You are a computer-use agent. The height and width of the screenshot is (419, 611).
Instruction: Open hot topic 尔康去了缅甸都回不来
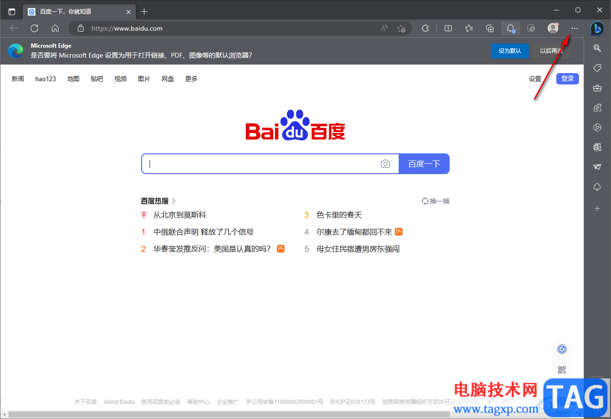(354, 232)
